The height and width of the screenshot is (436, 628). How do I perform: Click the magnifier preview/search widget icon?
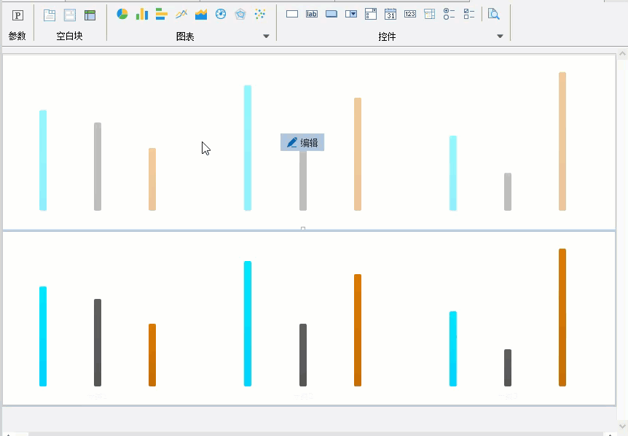(x=494, y=14)
